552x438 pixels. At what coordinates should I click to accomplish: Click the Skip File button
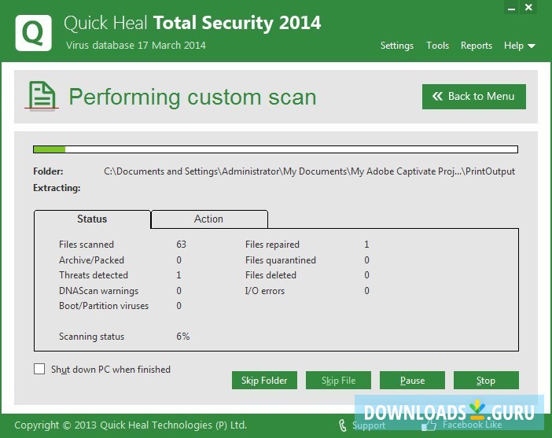[x=338, y=381]
